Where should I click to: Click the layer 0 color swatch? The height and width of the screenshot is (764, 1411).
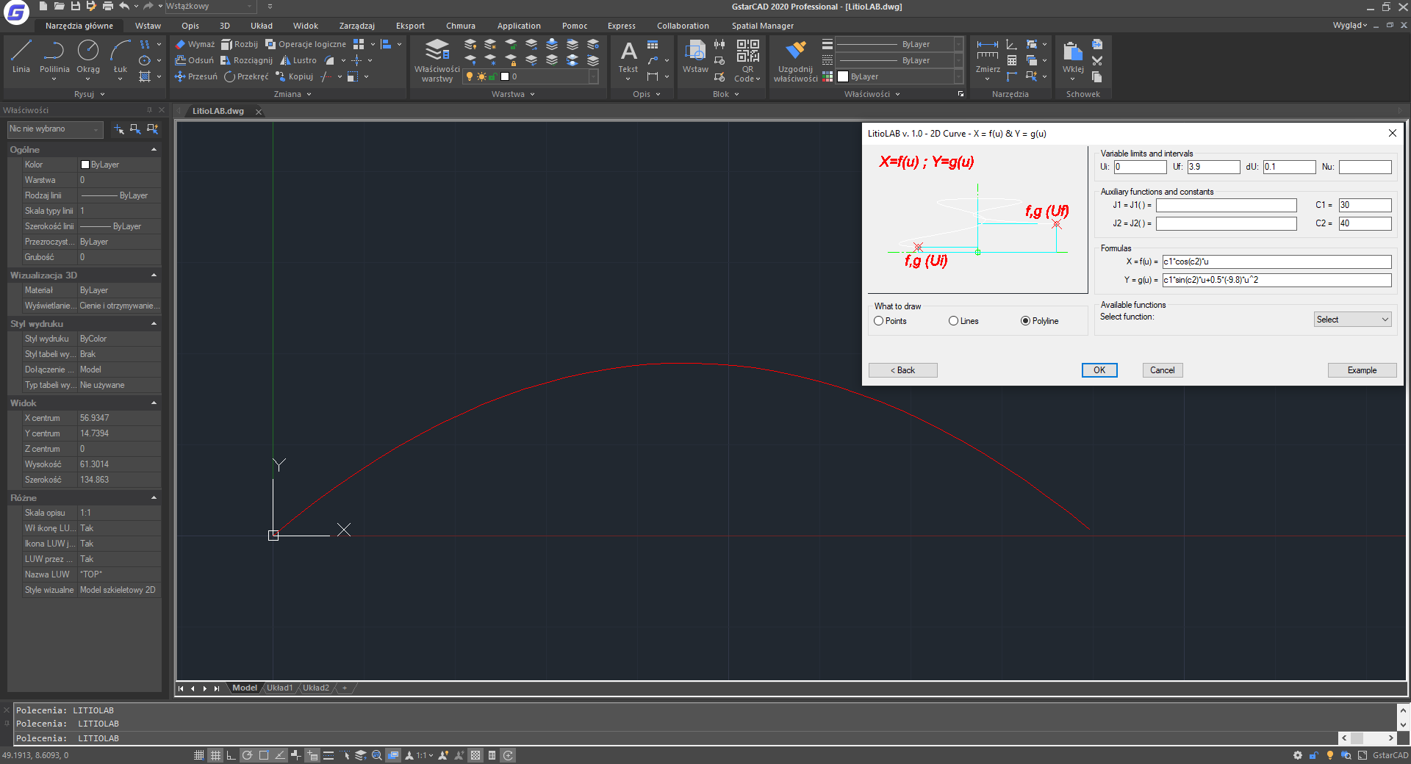point(505,76)
